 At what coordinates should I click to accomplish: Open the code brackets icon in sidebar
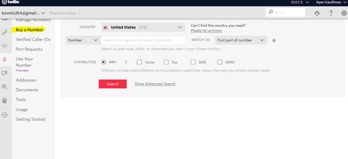pyautogui.click(x=4, y=46)
